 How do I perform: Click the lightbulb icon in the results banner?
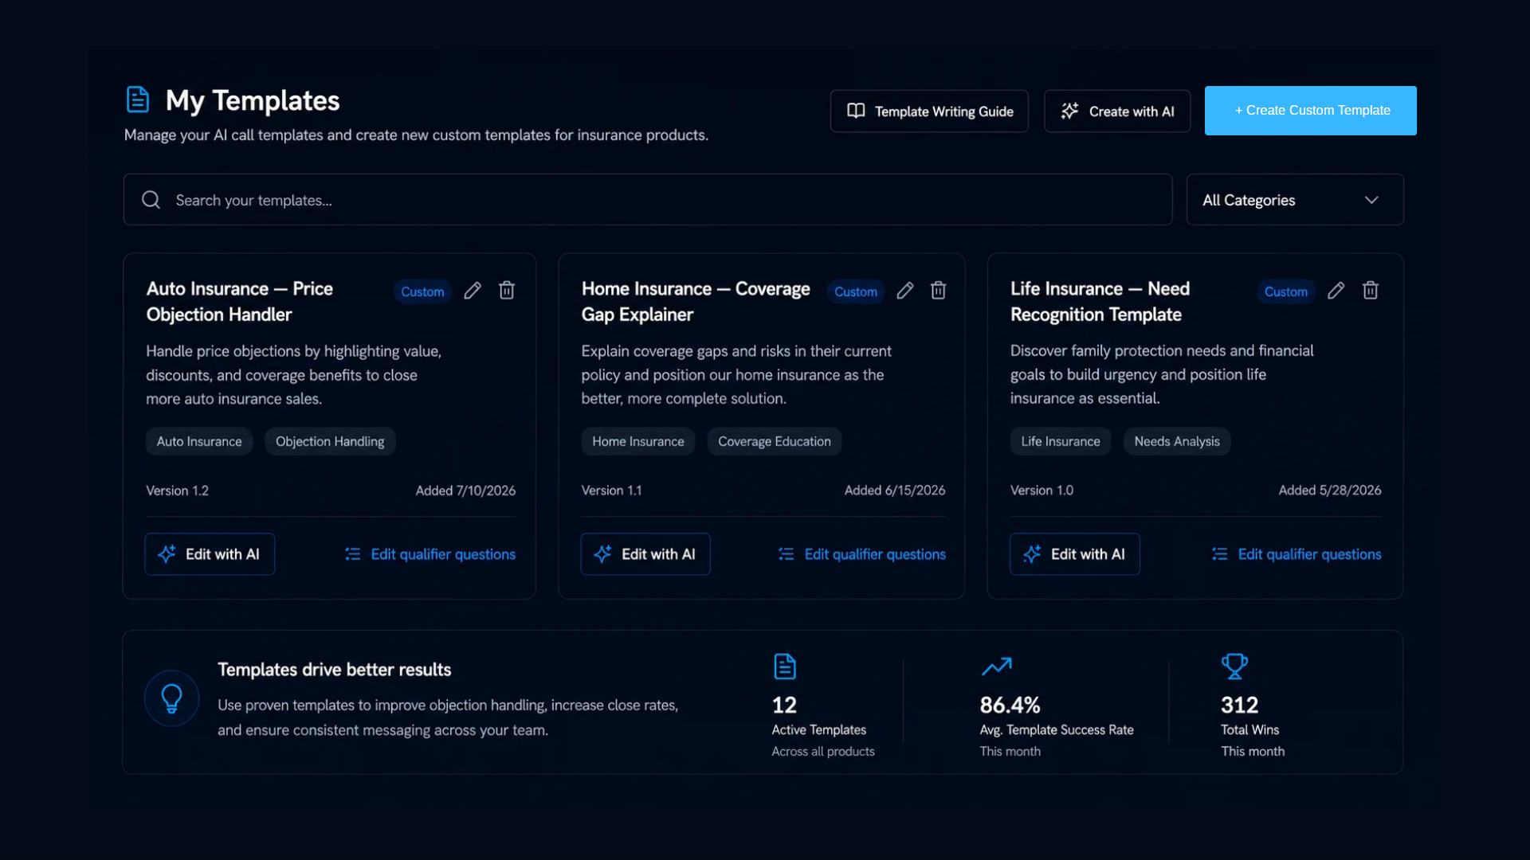pyautogui.click(x=171, y=699)
